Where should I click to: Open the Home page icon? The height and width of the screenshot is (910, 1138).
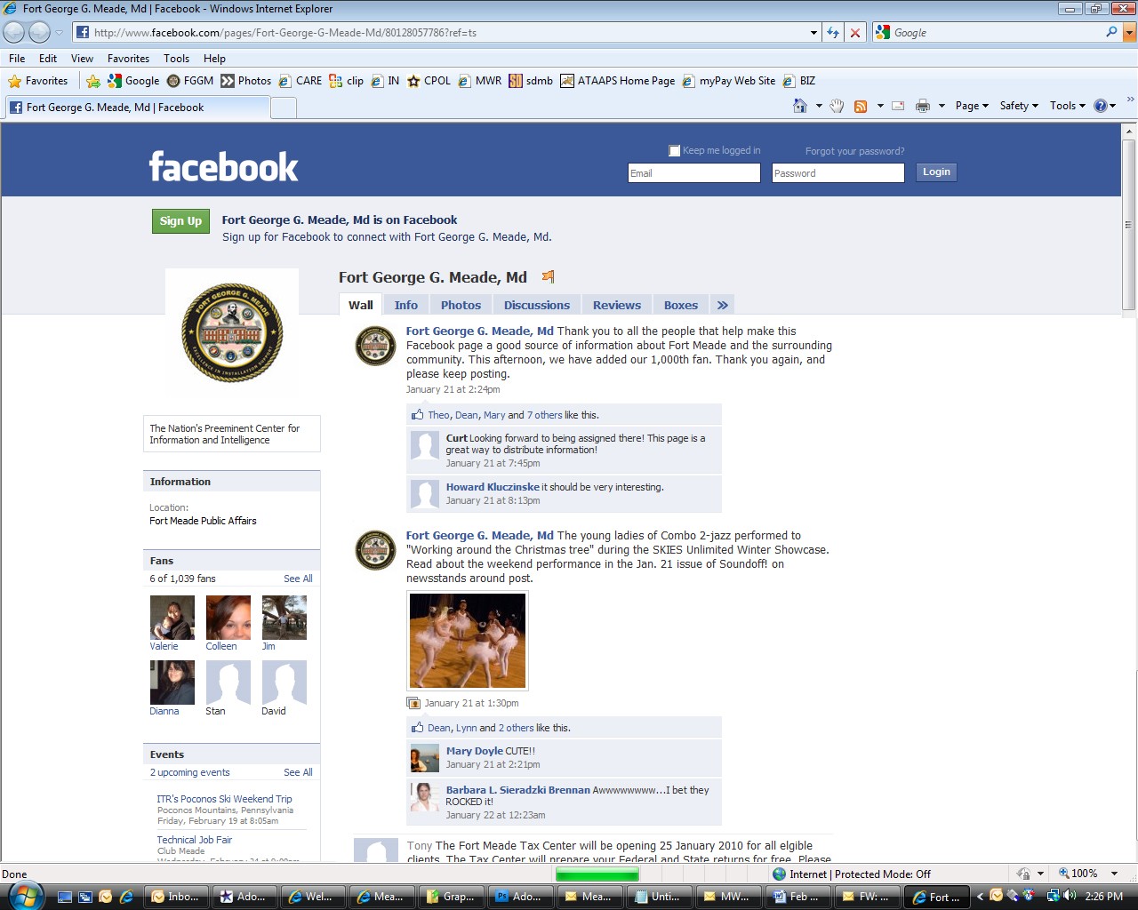coord(800,106)
